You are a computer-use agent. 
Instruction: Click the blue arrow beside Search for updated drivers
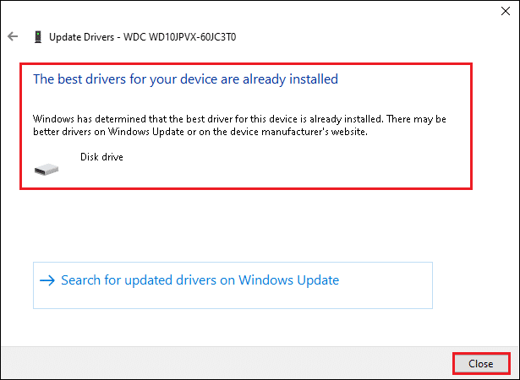(x=47, y=280)
